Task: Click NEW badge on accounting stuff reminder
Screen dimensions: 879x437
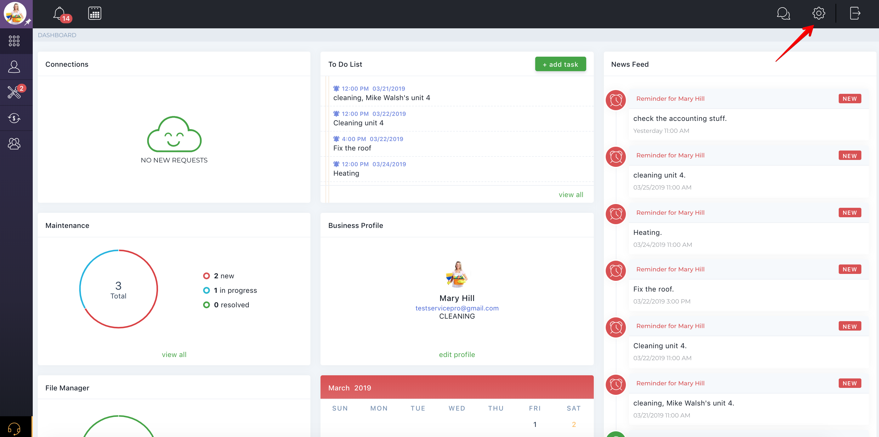Action: 849,99
